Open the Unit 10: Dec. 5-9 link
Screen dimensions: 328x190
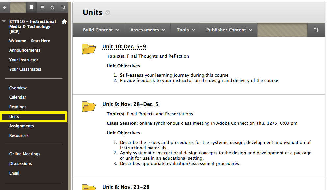[x=124, y=46]
